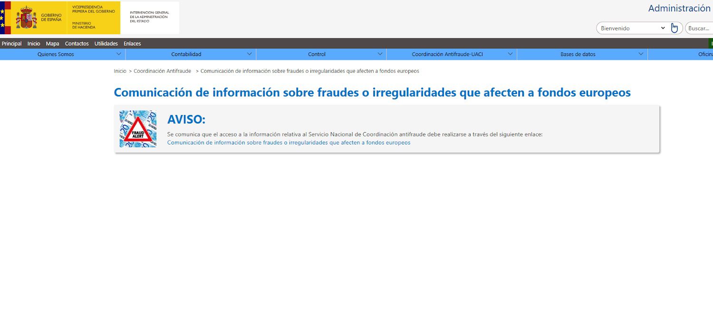Go to the Mapa menu entry

(x=52, y=43)
